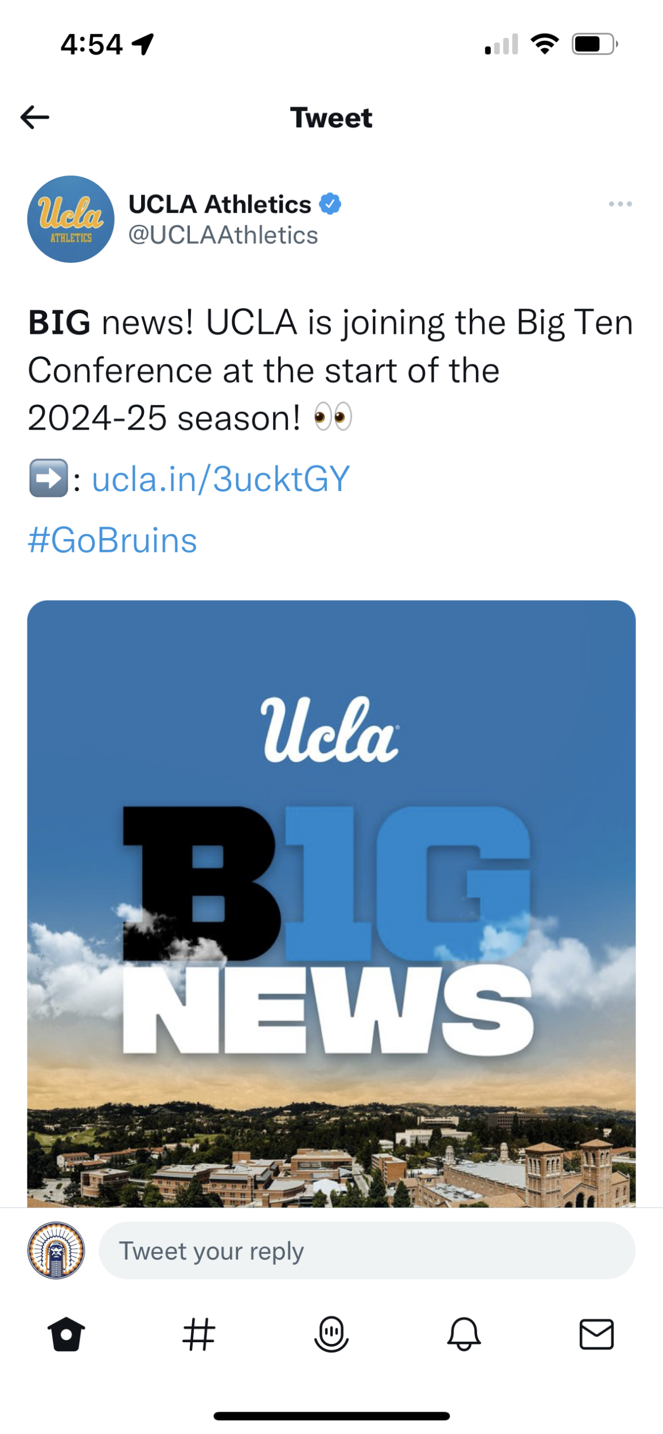Image resolution: width=663 pixels, height=1434 pixels.
Task: Go to the Home tab
Action: [x=67, y=1334]
